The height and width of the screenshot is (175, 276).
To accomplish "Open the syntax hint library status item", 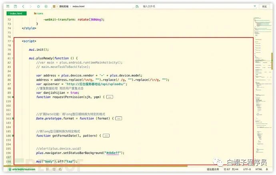I will point(213,169).
